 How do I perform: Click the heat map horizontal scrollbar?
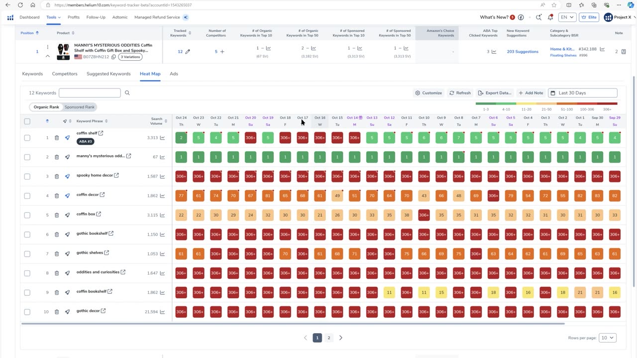click(293, 324)
